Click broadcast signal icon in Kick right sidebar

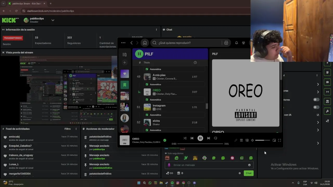(328, 92)
